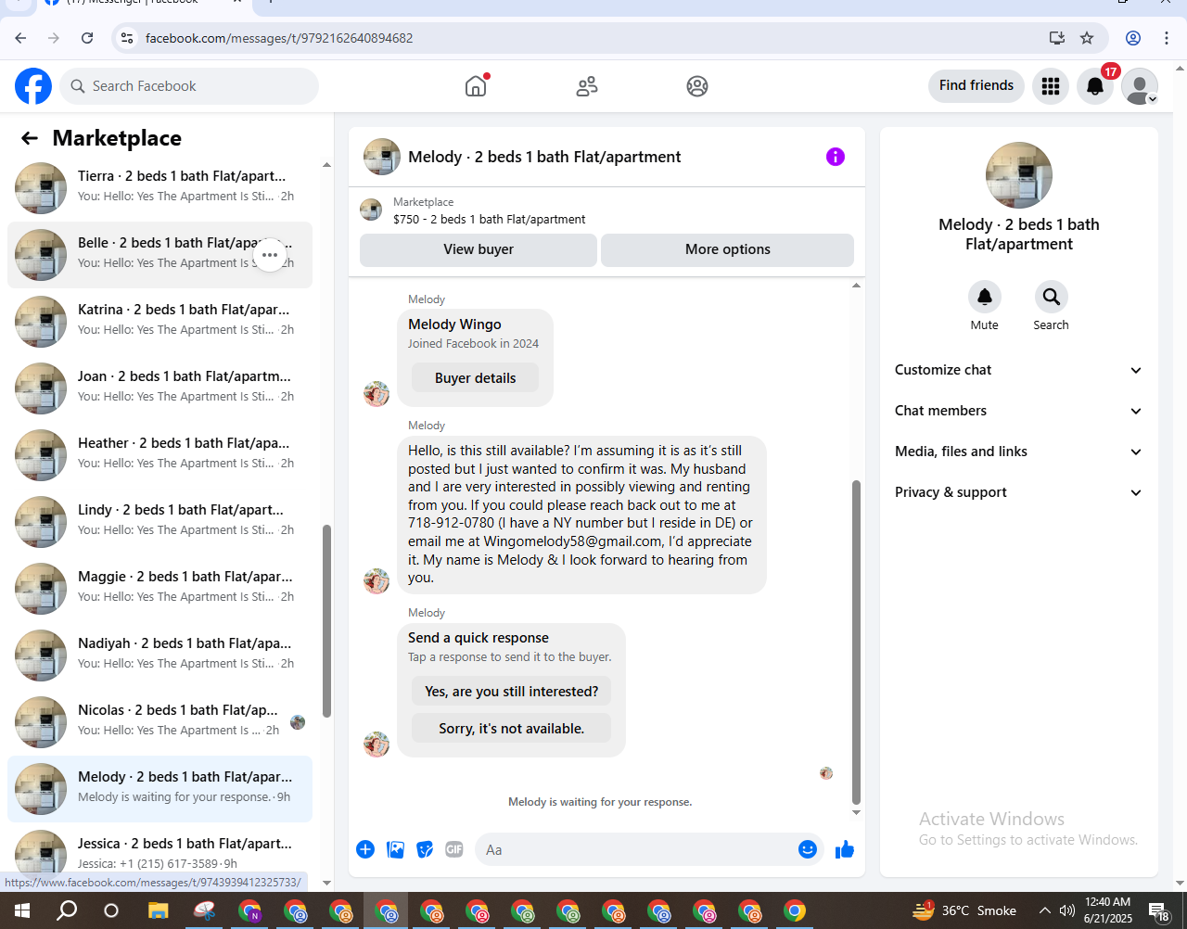Open the Nadiyah conversation
The height and width of the screenshot is (929, 1187).
[160, 655]
